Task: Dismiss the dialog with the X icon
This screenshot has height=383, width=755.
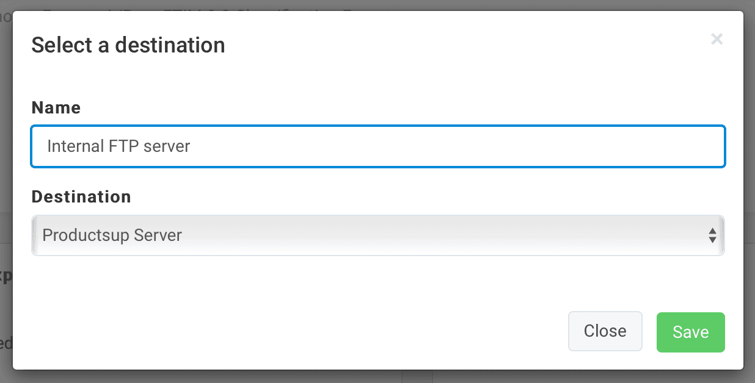Action: point(717,40)
